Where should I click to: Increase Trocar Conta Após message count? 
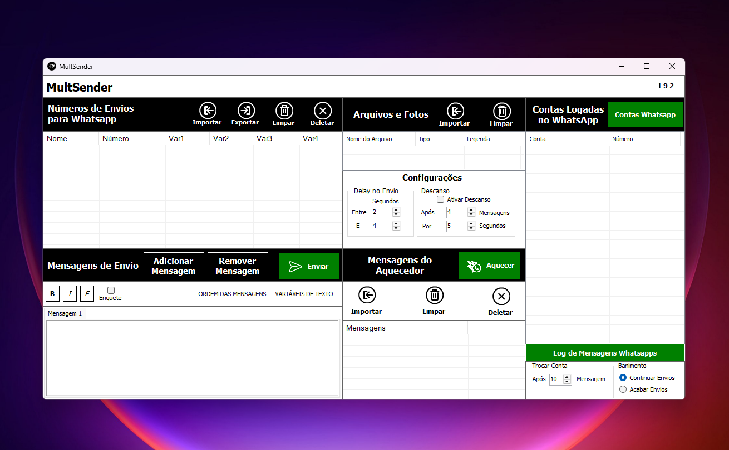coord(567,377)
